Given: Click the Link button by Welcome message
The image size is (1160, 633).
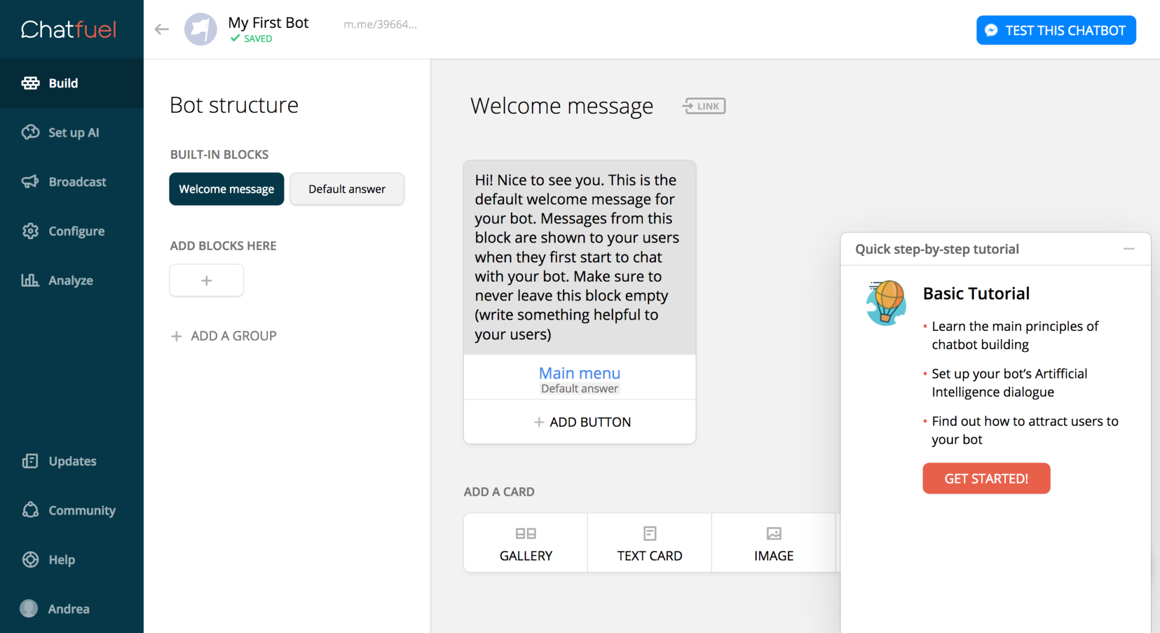Looking at the screenshot, I should coord(704,106).
